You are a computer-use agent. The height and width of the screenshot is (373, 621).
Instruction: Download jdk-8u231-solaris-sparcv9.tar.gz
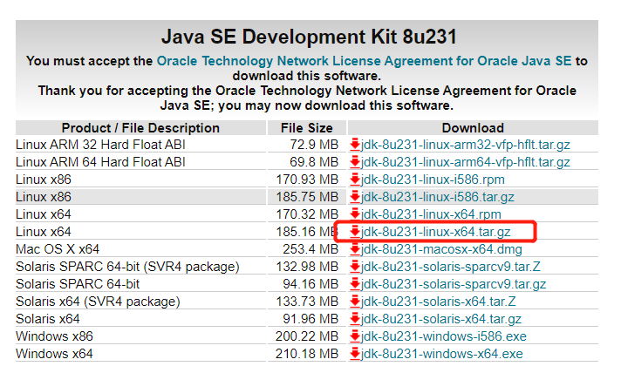tap(454, 284)
